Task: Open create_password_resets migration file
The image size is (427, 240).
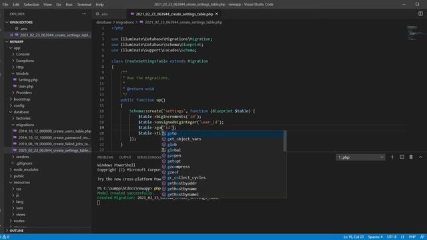Action: 54,137
